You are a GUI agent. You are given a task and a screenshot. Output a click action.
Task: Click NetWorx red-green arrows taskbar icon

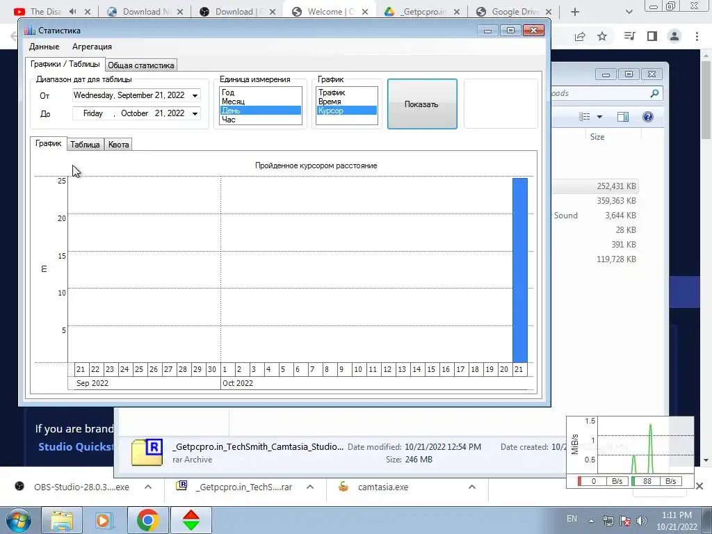coord(191,520)
